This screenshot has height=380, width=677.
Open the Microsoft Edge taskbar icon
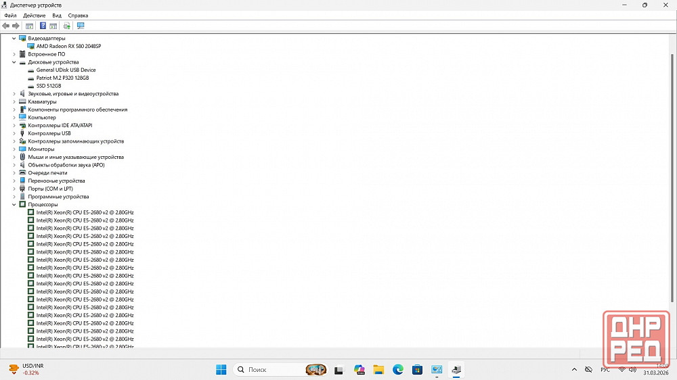coord(398,370)
